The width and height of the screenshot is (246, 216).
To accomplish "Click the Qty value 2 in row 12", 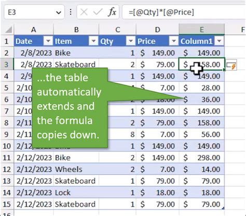I will pyautogui.click(x=117, y=169).
